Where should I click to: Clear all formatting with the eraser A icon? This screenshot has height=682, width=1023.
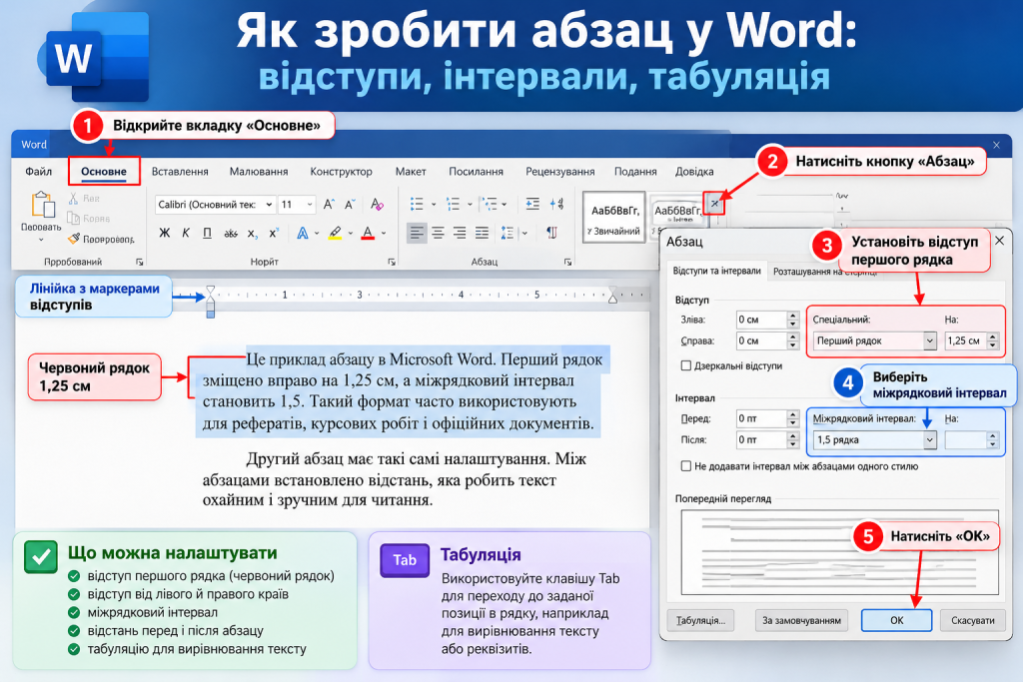coord(377,205)
